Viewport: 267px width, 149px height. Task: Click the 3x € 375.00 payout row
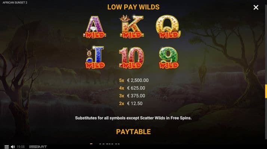pyautogui.click(x=132, y=96)
